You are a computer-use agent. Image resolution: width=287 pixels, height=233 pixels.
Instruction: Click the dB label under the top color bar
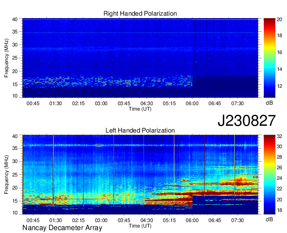click(269, 103)
